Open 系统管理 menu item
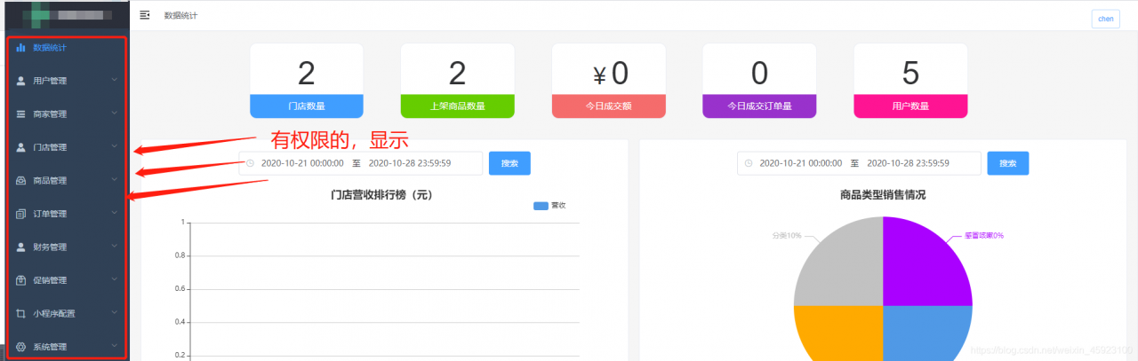The width and height of the screenshot is (1138, 361). pyautogui.click(x=67, y=347)
